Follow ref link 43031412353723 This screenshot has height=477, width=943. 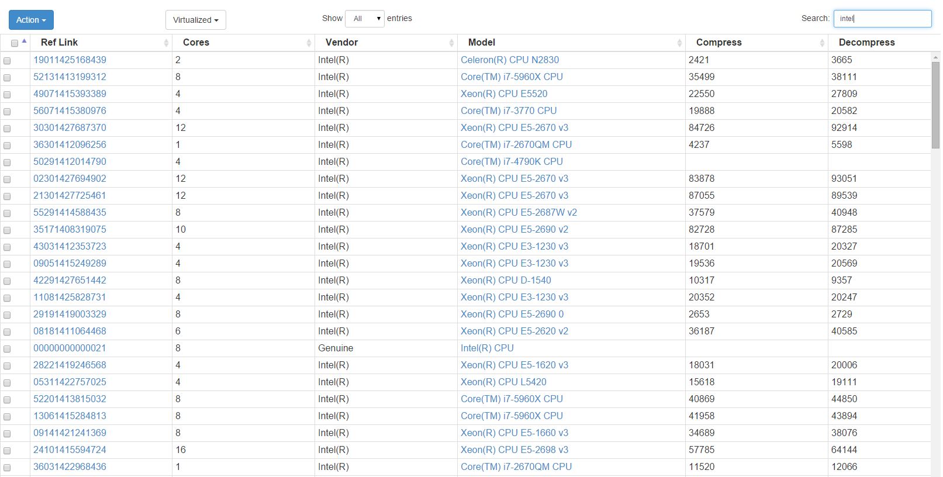point(70,246)
